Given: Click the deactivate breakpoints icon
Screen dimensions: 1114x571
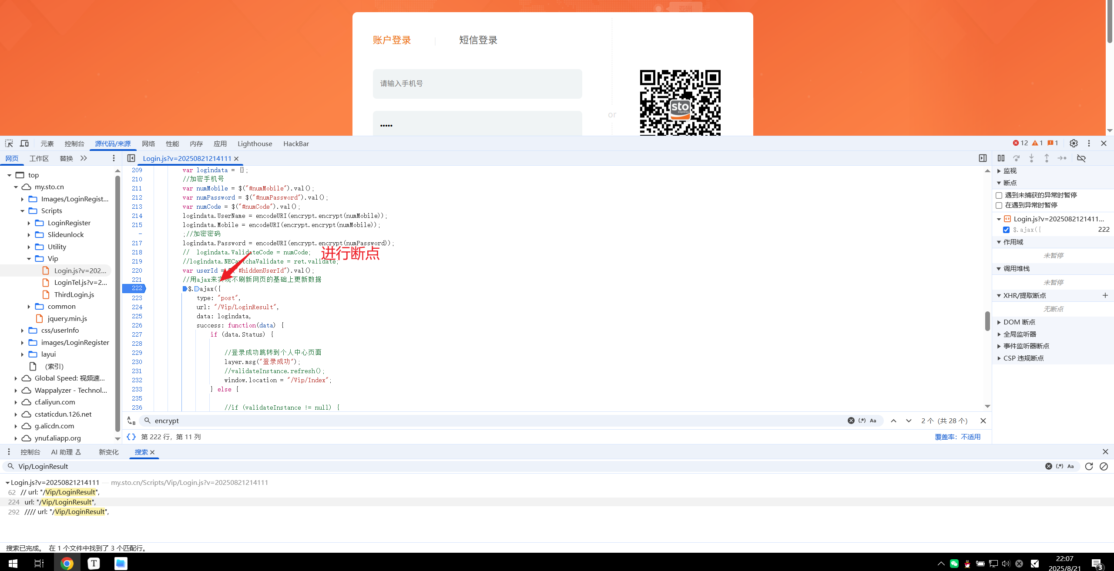Looking at the screenshot, I should click(x=1081, y=158).
